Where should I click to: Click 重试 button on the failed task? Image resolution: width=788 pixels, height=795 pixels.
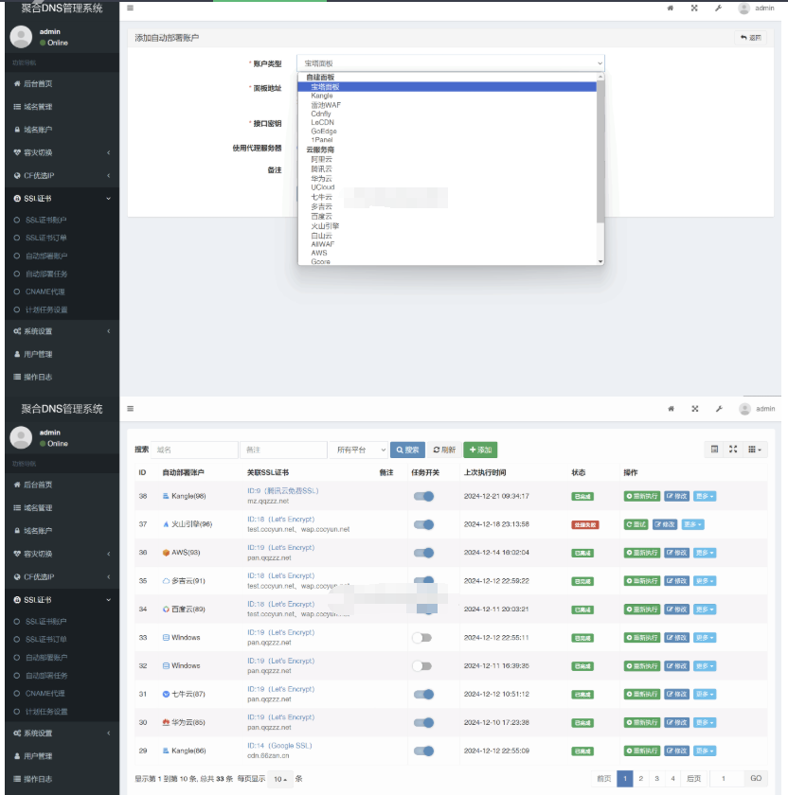coord(636,524)
